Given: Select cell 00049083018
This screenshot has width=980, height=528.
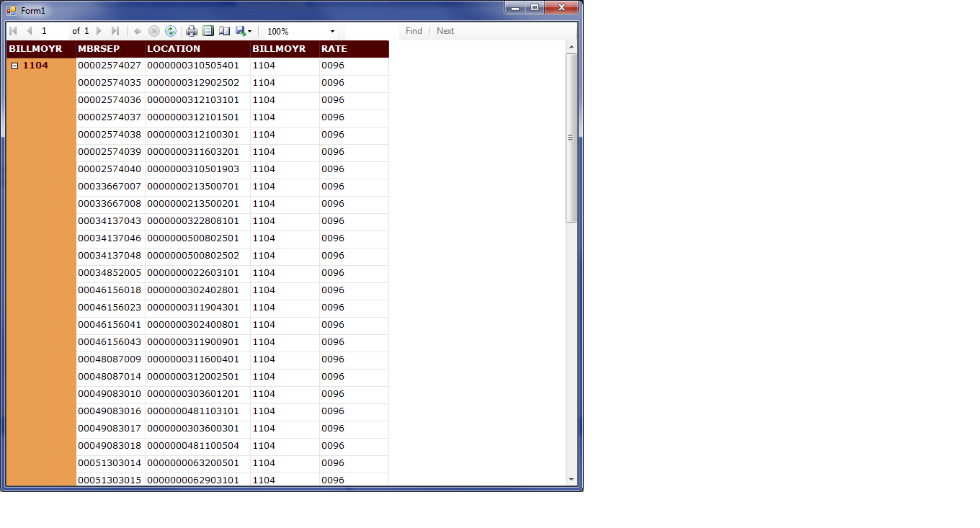Looking at the screenshot, I should (110, 446).
